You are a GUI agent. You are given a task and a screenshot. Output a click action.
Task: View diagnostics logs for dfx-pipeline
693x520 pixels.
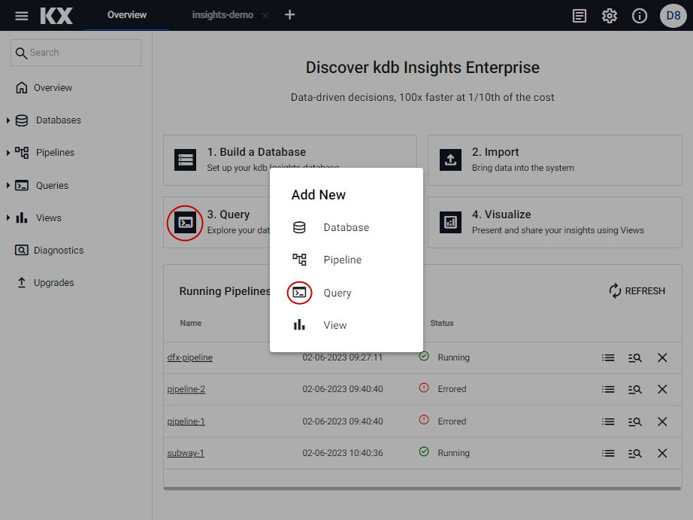point(635,357)
